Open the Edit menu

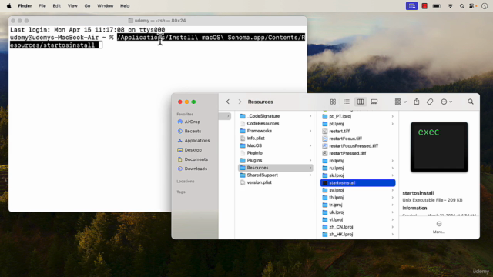(x=56, y=6)
